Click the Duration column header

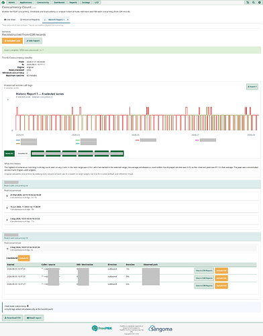point(130,265)
